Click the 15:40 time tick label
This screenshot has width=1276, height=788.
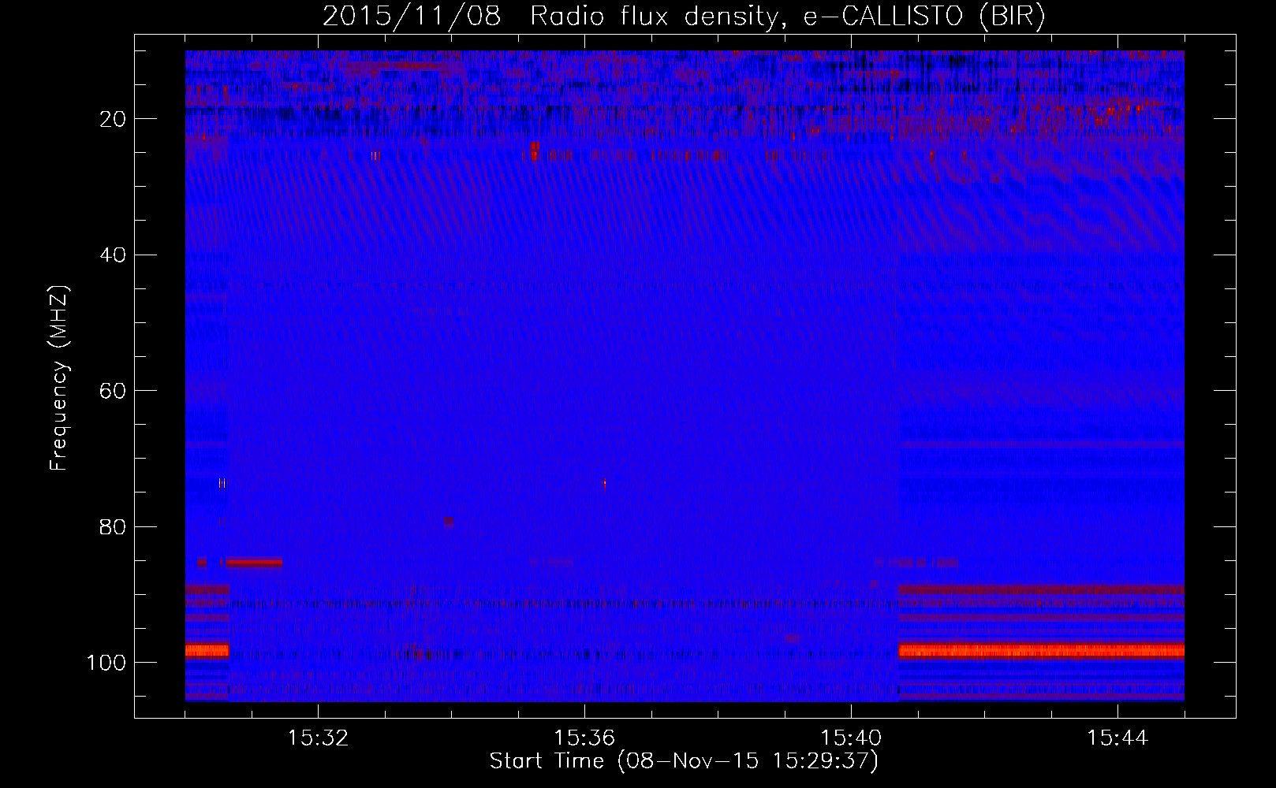(851, 738)
